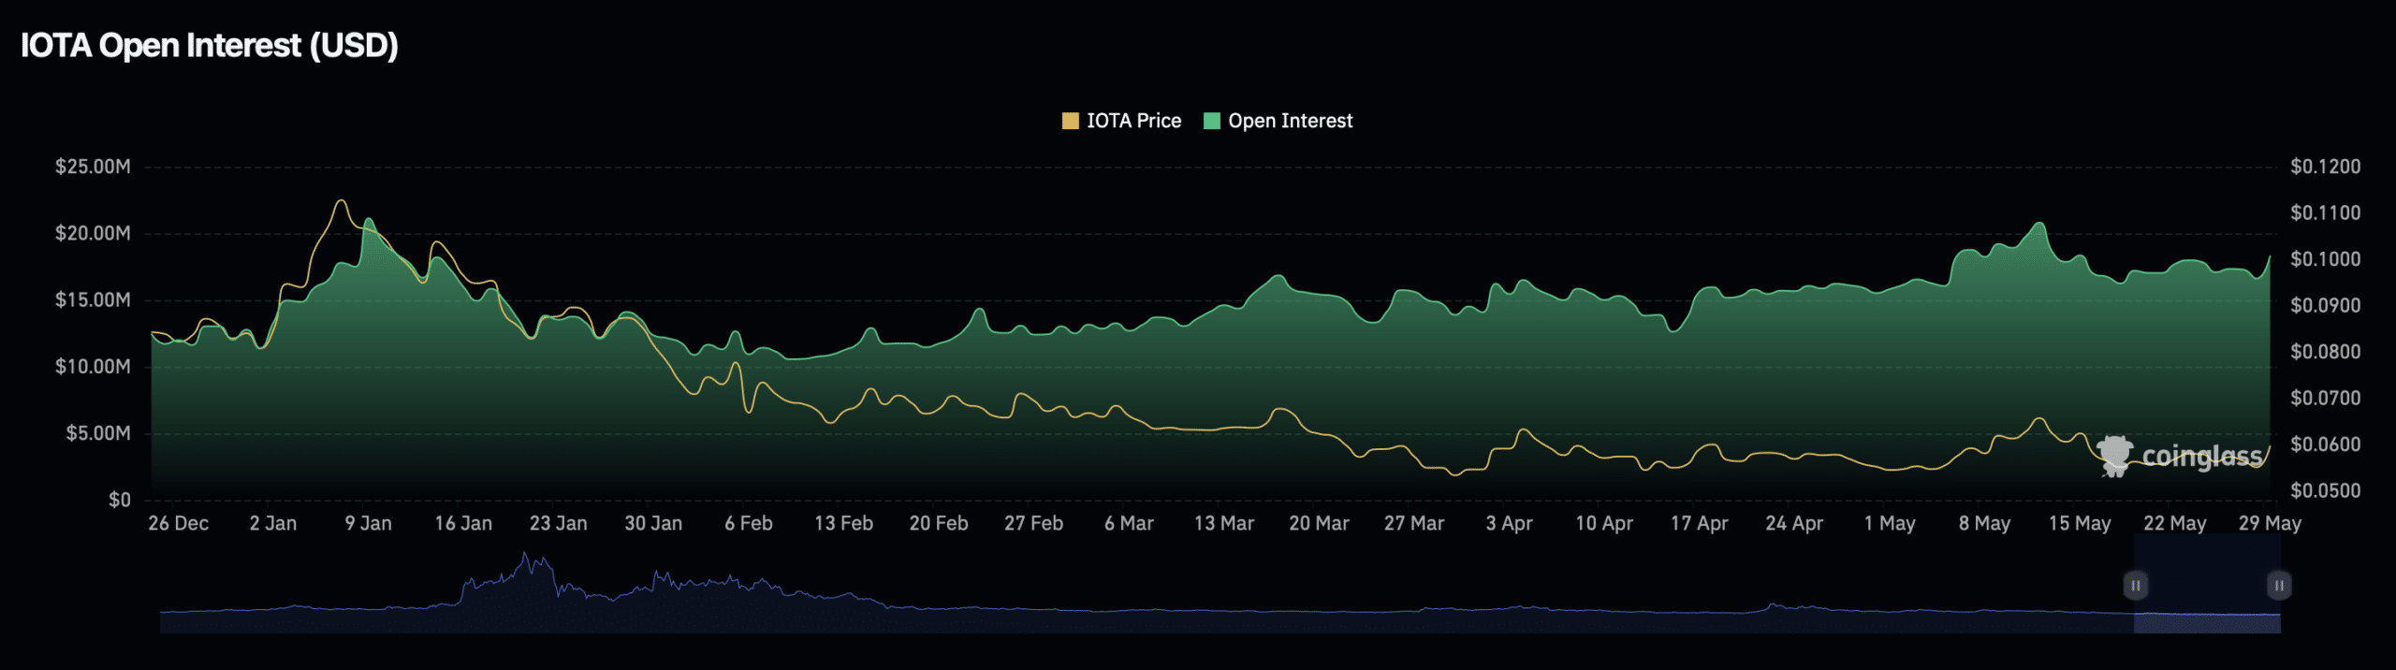The image size is (2396, 670).
Task: Click the $20.00M left axis label
Action: [93, 233]
